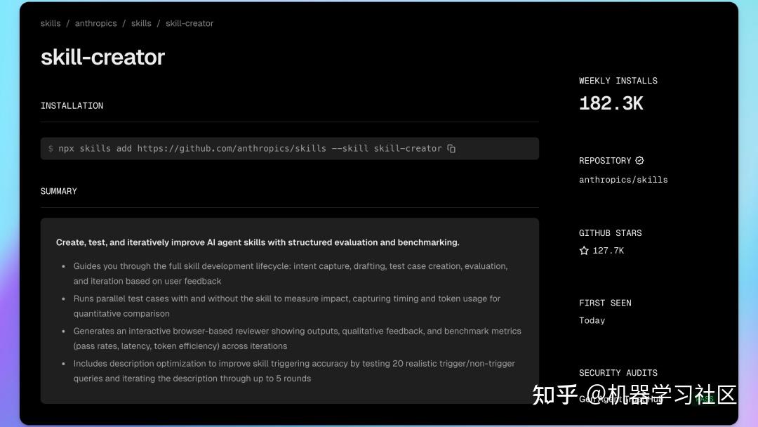This screenshot has height=427, width=758.
Task: Click the '182.3K' weekly installs value
Action: [x=611, y=103]
